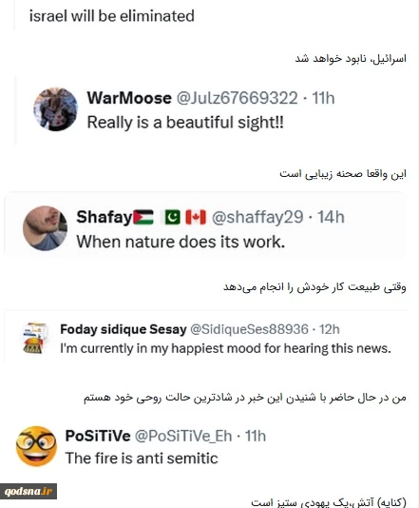Screen dimensions: 419x508
Task: Click the 12h timestamp on Foday tweet
Action: coord(330,329)
